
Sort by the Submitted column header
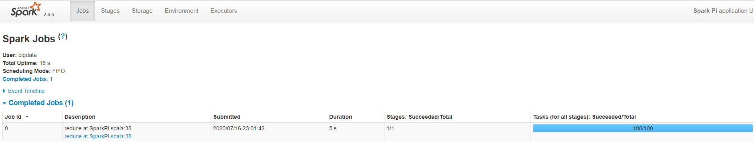pyautogui.click(x=227, y=117)
